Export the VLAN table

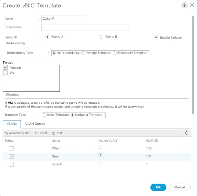(x=41, y=133)
